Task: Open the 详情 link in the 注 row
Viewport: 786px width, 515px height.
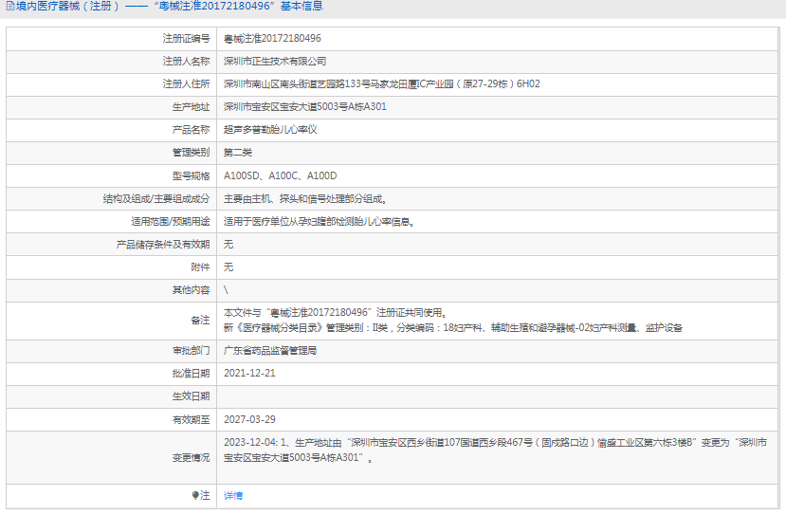Action: pyautogui.click(x=233, y=495)
